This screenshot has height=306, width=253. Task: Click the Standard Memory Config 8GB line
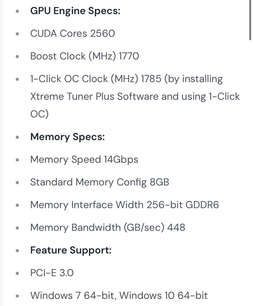(x=100, y=182)
